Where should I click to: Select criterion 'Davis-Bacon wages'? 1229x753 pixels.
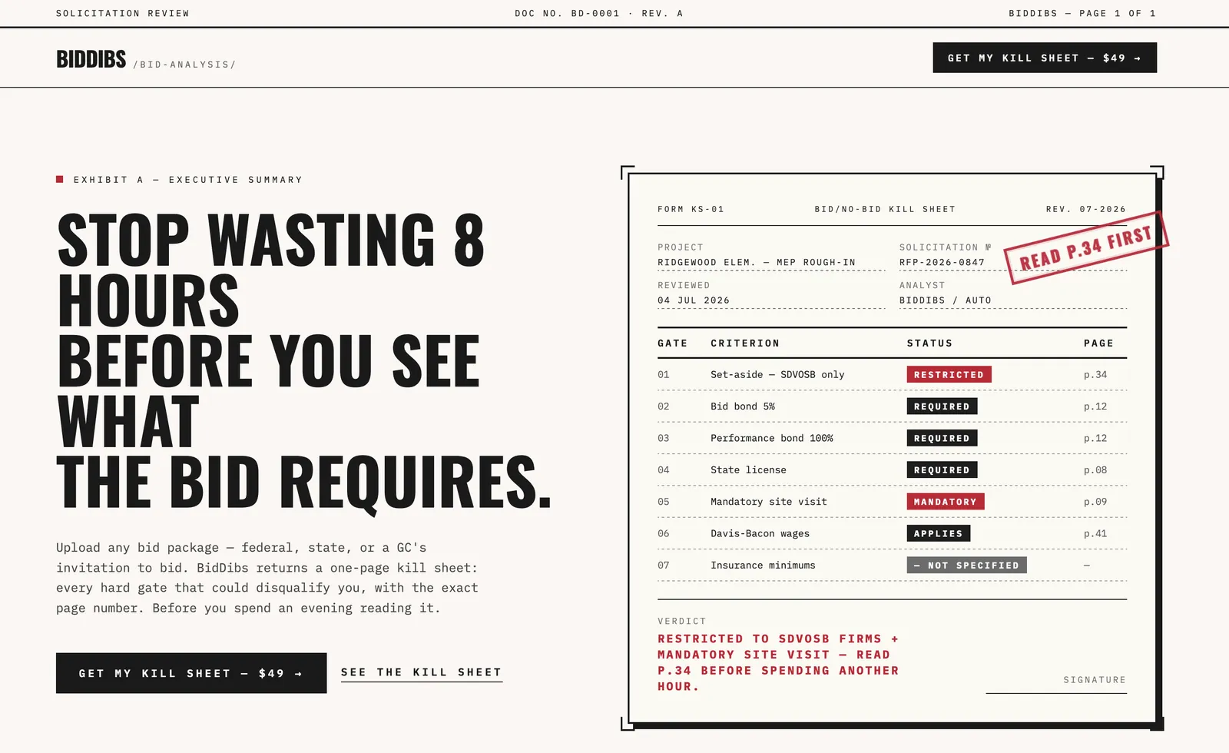click(x=760, y=533)
